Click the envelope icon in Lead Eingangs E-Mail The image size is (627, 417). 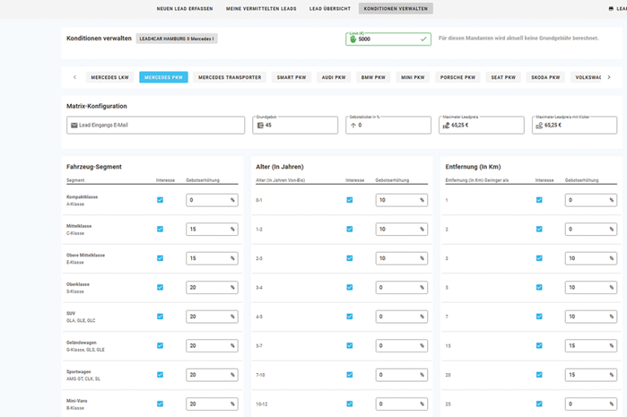coord(74,125)
